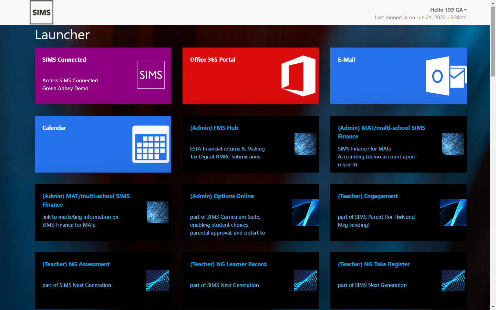This screenshot has width=496, height=310.
Task: Click 'part of SIMS Parent' description
Action: 376,221
